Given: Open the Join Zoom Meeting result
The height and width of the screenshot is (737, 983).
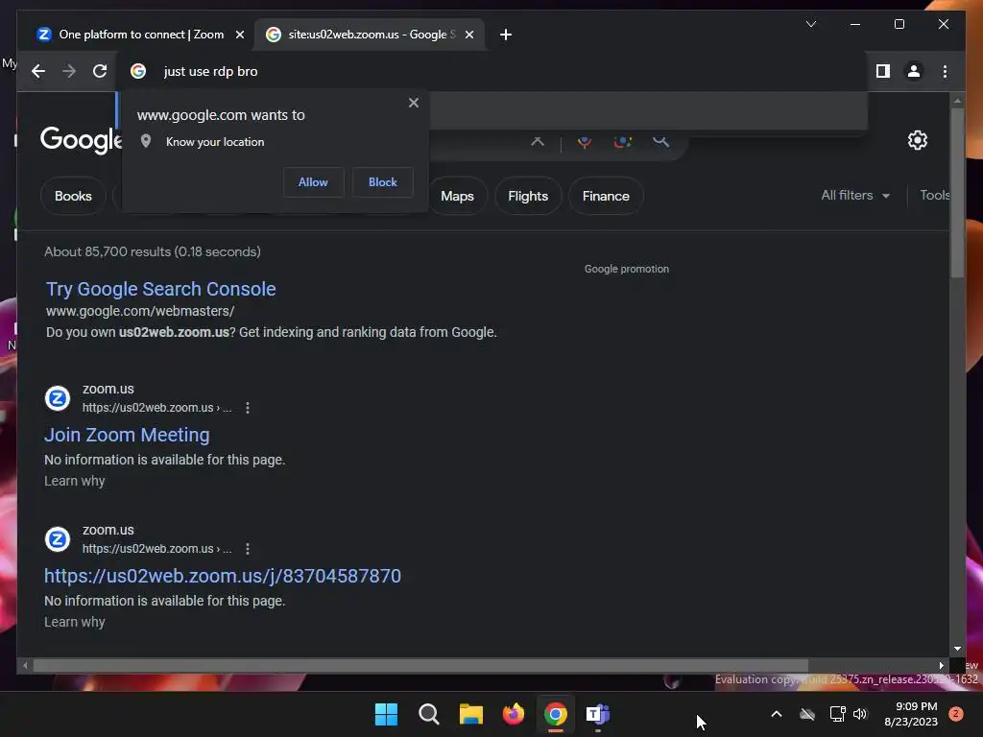Looking at the screenshot, I should [127, 435].
